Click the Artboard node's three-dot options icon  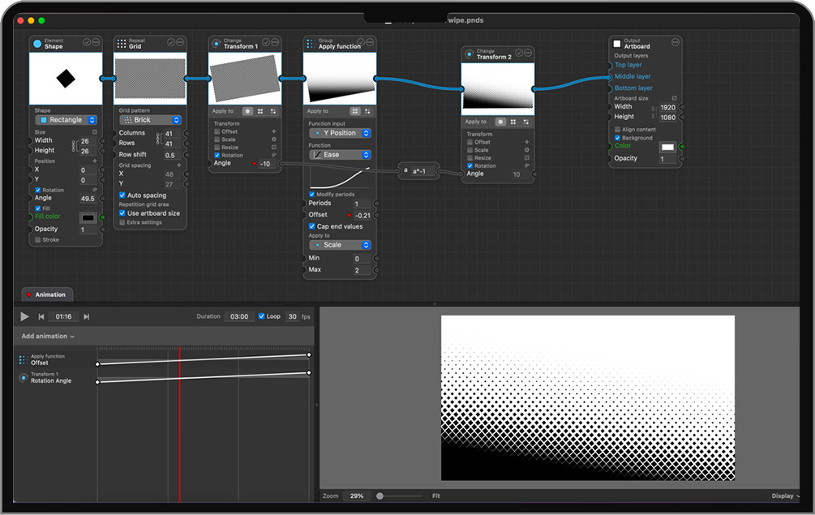[x=676, y=42]
